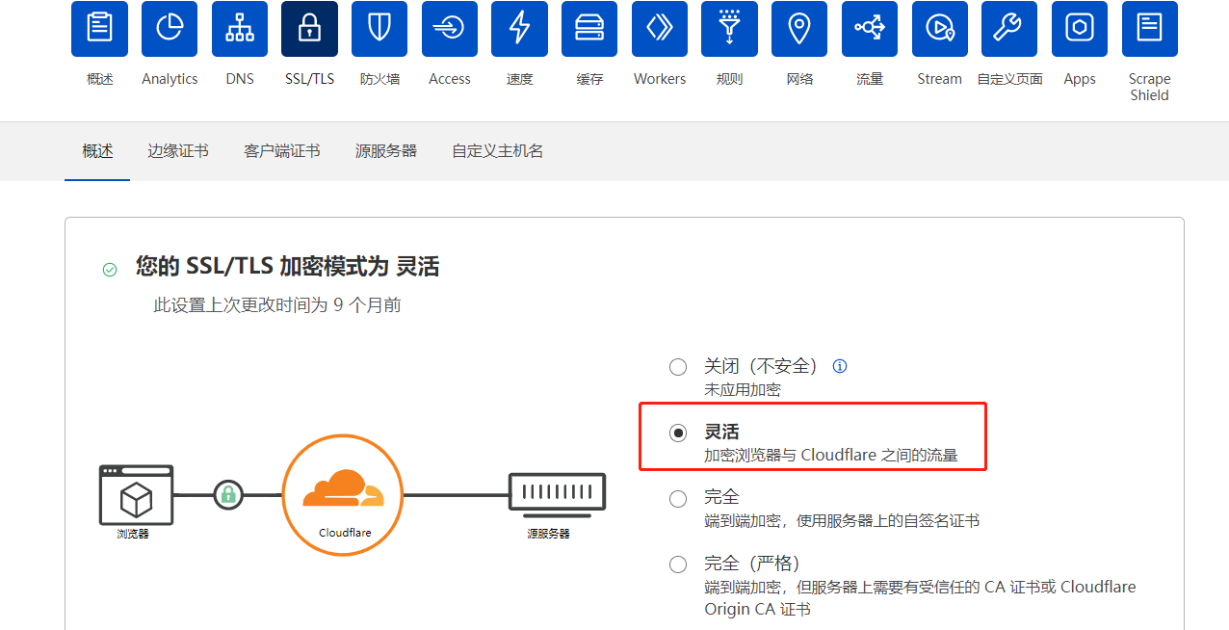Open the SSL/TLS padlock icon
The image size is (1229, 630).
pos(309,29)
